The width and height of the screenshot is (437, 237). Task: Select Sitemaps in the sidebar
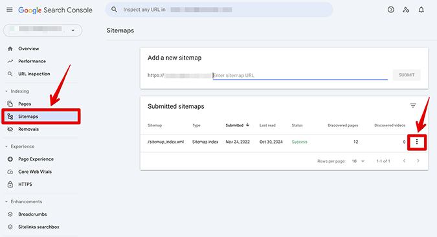(x=40, y=117)
